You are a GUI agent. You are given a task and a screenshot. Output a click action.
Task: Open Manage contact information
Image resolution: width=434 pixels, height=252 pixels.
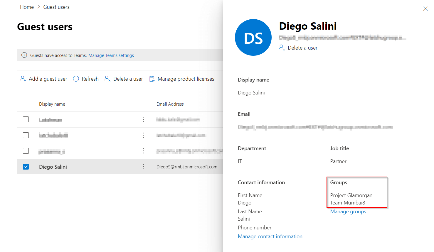pyautogui.click(x=270, y=236)
